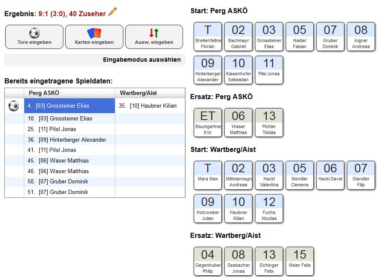Select substitute card 13 Eichinger Felix
Screen dimensions: 378x277
click(269, 261)
